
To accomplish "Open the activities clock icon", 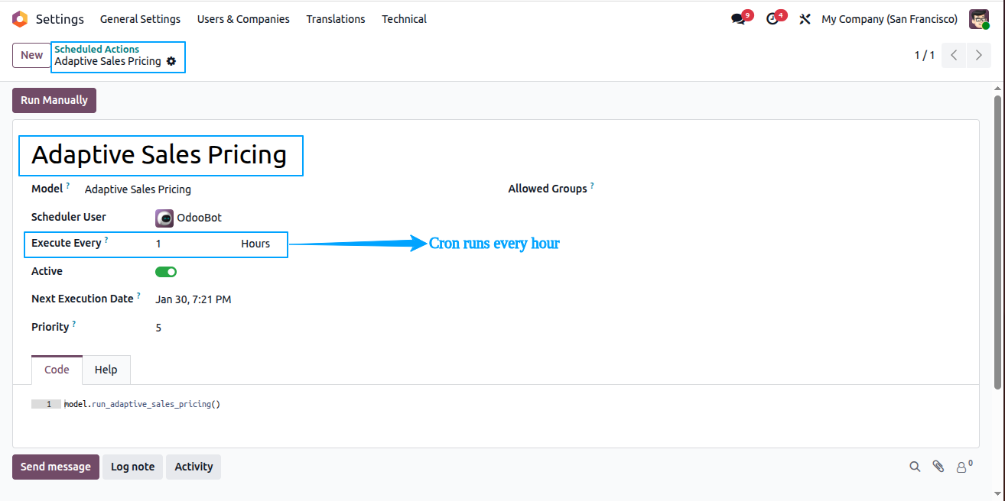I will [773, 19].
